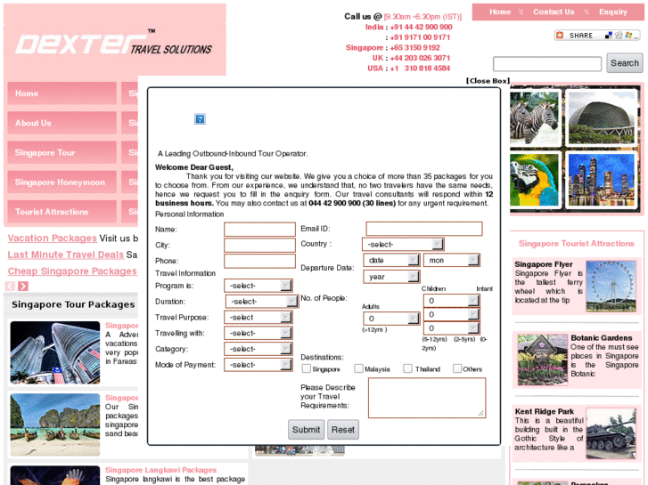Open the Travel Purpose dropdown

(258, 317)
